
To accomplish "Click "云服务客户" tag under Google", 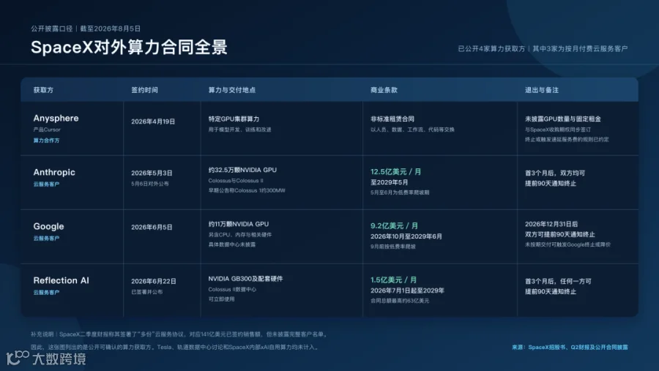I will (46, 239).
